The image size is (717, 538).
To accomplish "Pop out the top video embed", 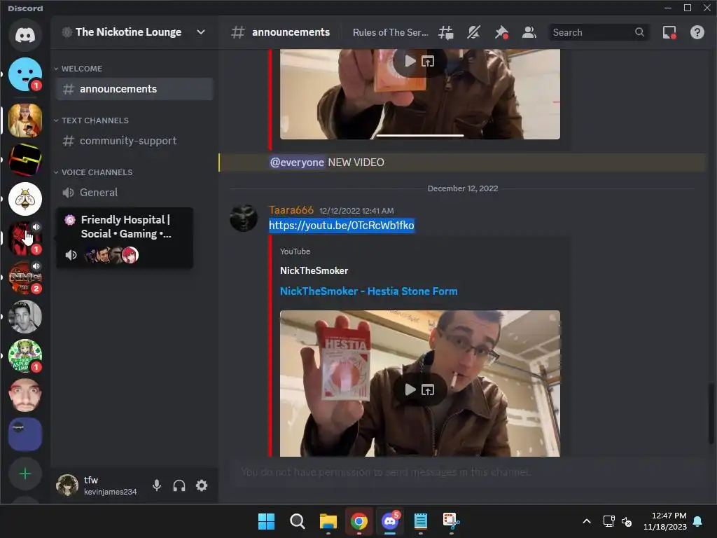I will pyautogui.click(x=428, y=62).
